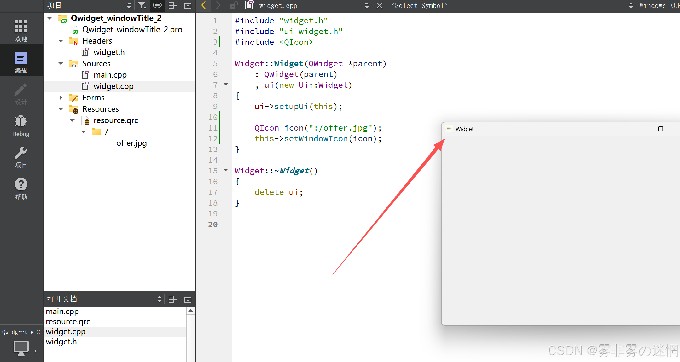This screenshot has height=362, width=680.
Task: Collapse the resource.qrc node
Action: 72,120
